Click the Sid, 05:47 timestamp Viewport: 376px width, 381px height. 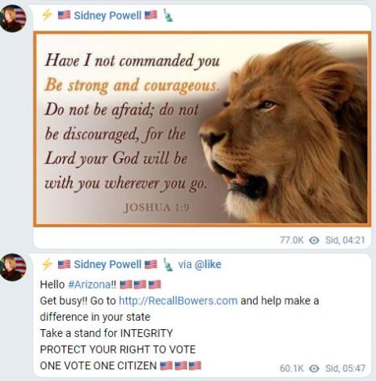click(345, 368)
